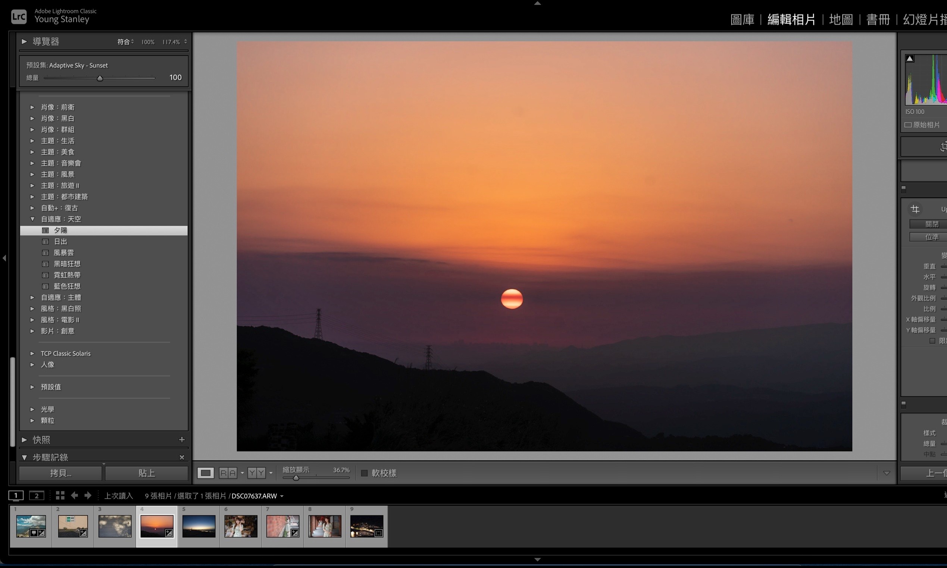Add a snapshot with the plus icon
The image size is (947, 568).
pyautogui.click(x=182, y=440)
